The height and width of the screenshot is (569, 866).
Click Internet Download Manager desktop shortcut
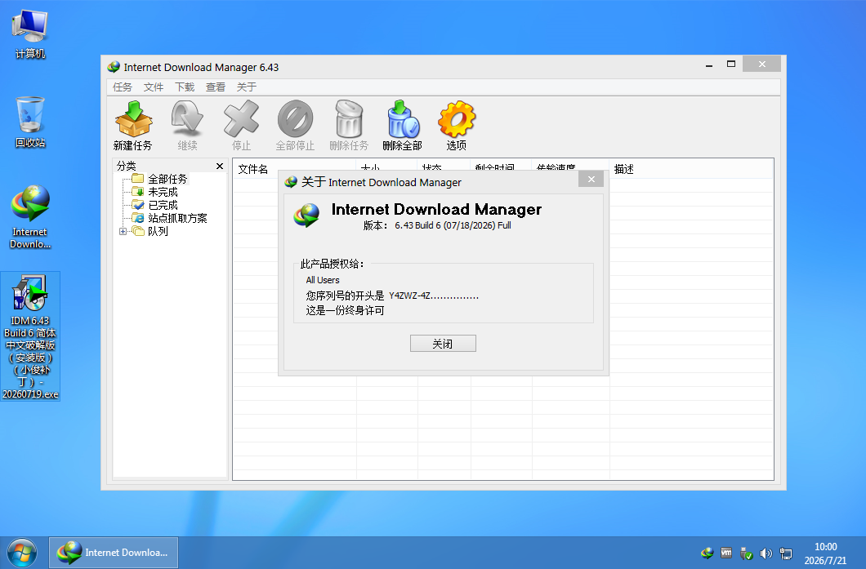(x=30, y=217)
